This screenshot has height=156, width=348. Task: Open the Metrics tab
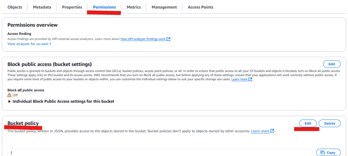(x=134, y=7)
